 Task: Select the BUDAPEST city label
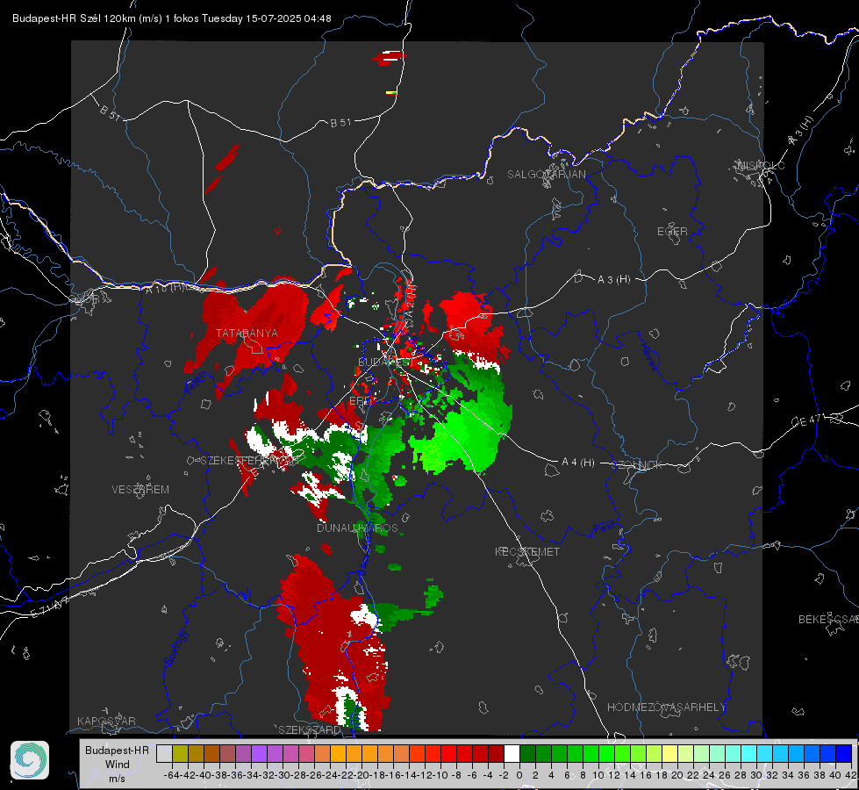[385, 363]
